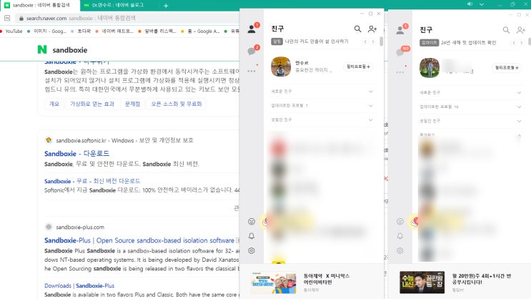Viewport: 531px width, 299px height.
Task: Click previous banner arrow in left KakaoTalk window
Action: tap(365, 41)
